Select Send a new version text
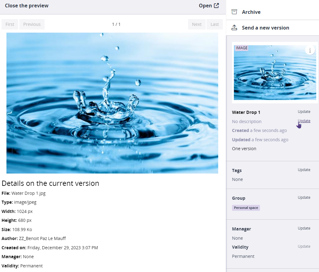The height and width of the screenshot is (272, 319). (x=266, y=28)
